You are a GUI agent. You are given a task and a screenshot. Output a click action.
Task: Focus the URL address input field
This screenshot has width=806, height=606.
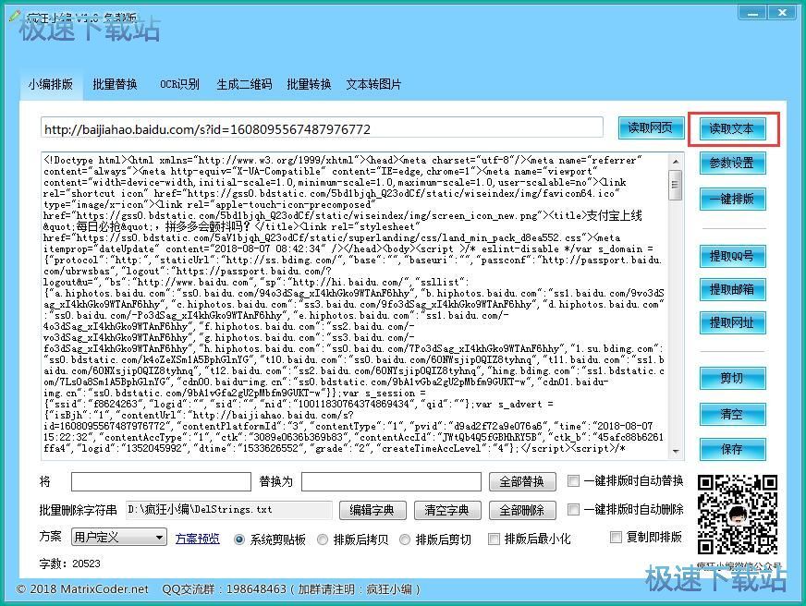(x=322, y=129)
